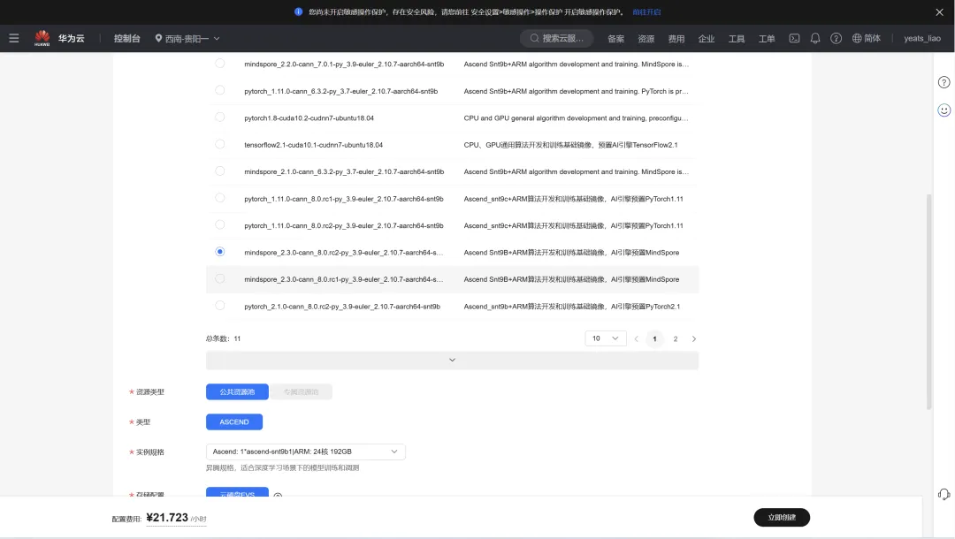Click the feedback smiley face icon
This screenshot has height=539, width=955.
coord(944,110)
